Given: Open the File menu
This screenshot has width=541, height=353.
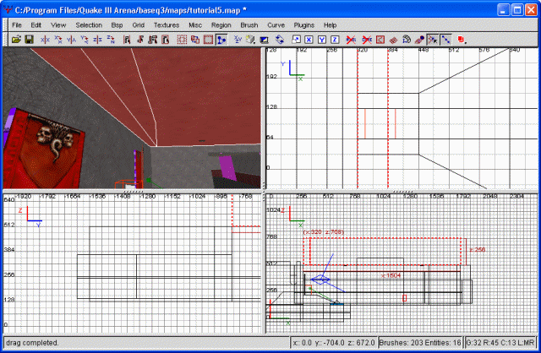Looking at the screenshot, I should (17, 25).
